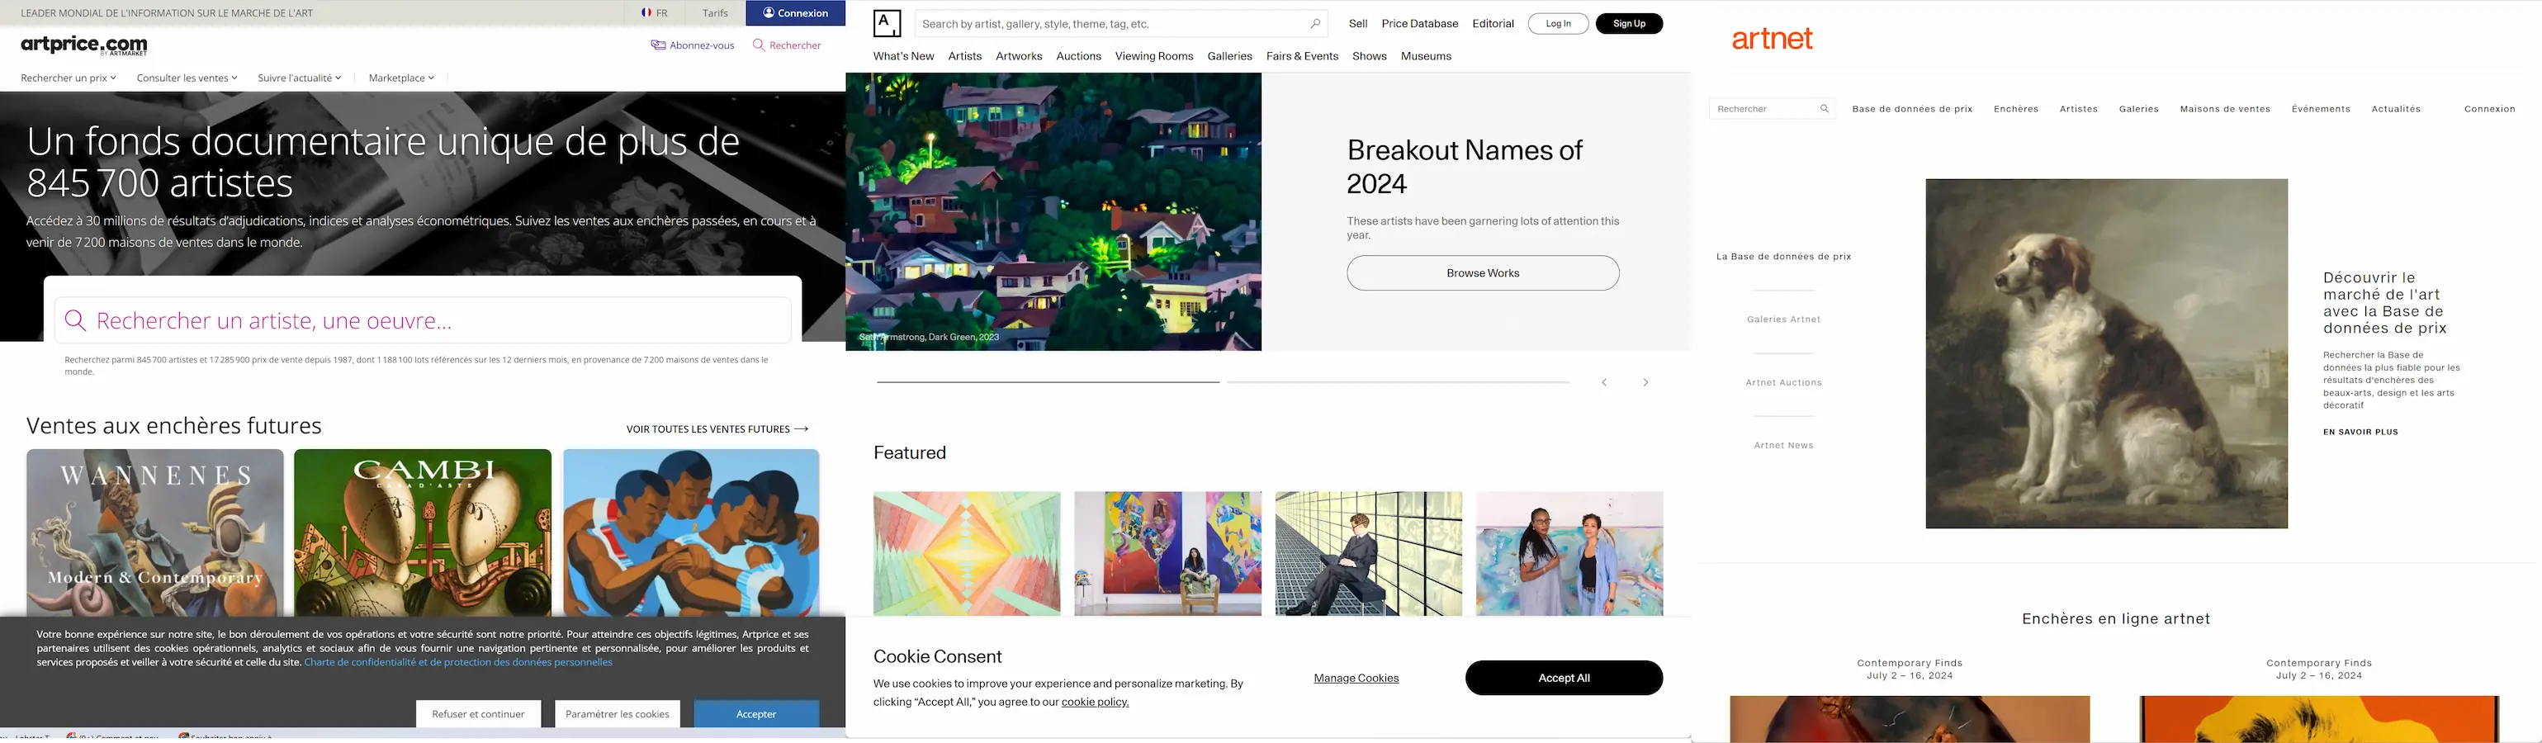Expand the Rechercher un prix dropdown
The width and height of the screenshot is (2542, 743).
tap(68, 78)
